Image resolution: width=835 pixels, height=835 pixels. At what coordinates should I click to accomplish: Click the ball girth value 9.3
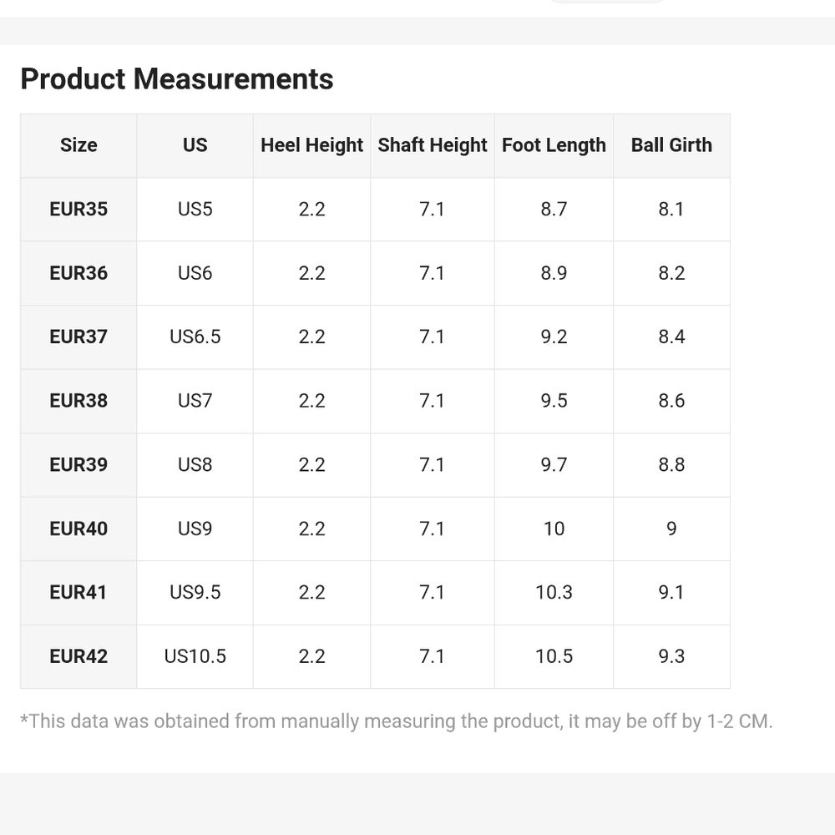click(x=671, y=656)
